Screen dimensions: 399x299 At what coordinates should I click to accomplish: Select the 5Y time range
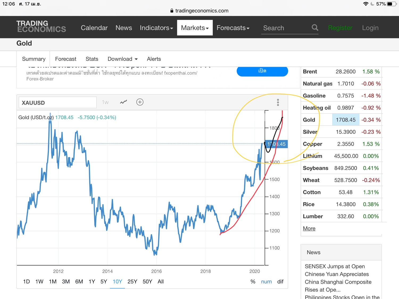tap(104, 281)
